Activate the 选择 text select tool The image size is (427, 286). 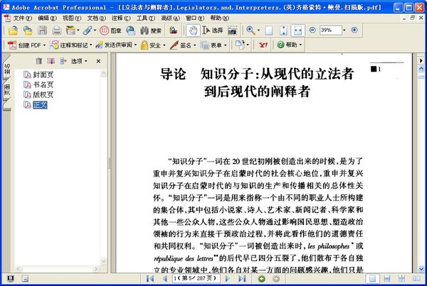213,31
